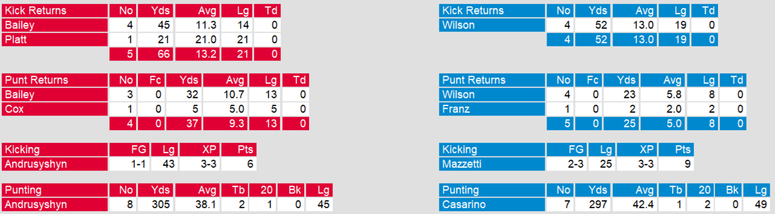Click Tb column header in red Punting table
Screen dimensions: 775x214
[x=238, y=190]
